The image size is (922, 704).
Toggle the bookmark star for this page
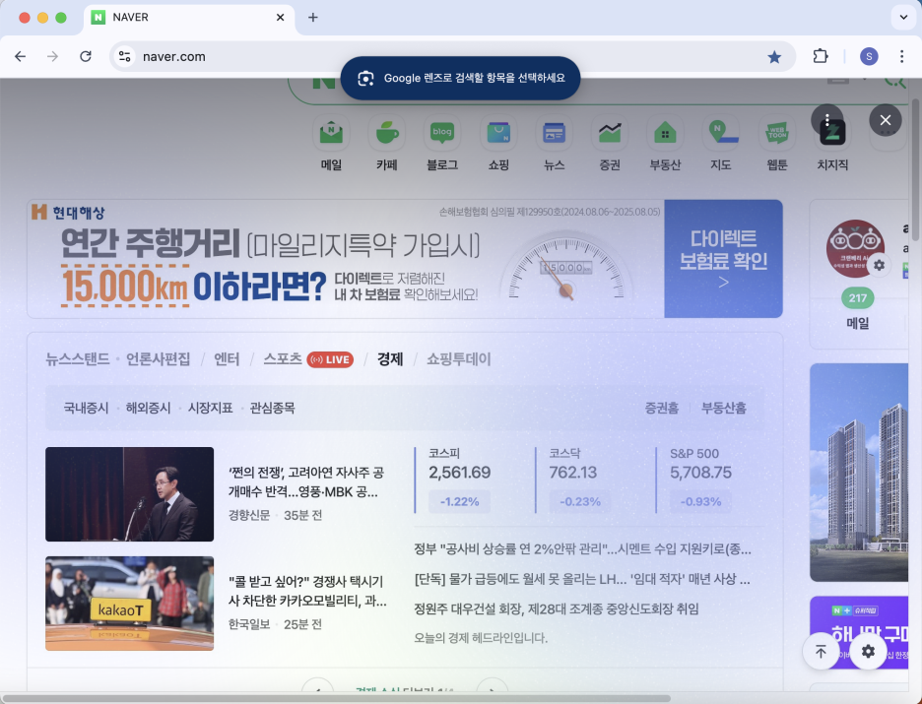774,56
